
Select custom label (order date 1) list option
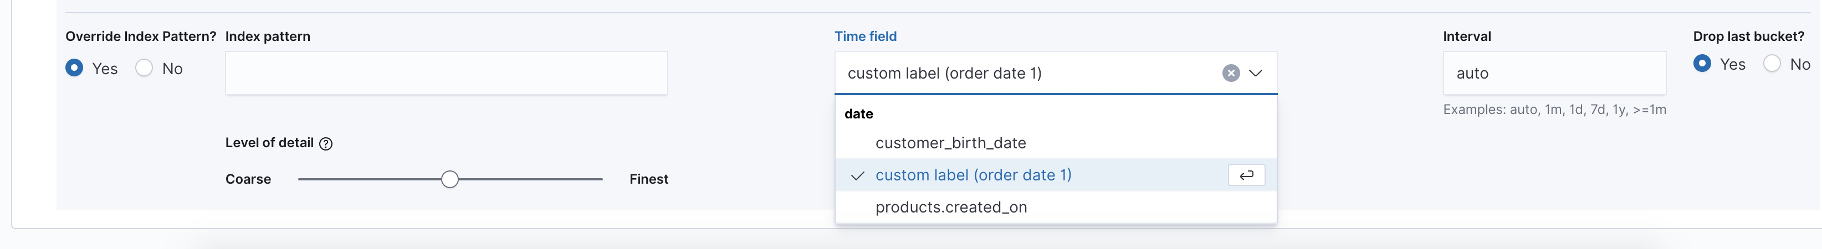click(x=973, y=175)
